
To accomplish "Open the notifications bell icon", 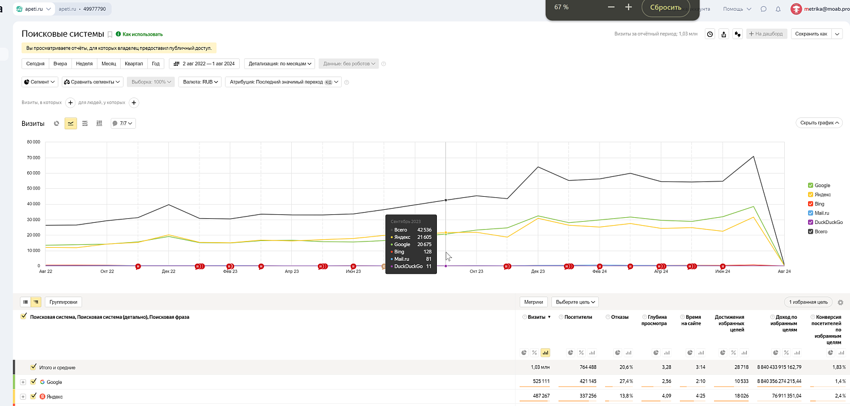I will (x=778, y=9).
